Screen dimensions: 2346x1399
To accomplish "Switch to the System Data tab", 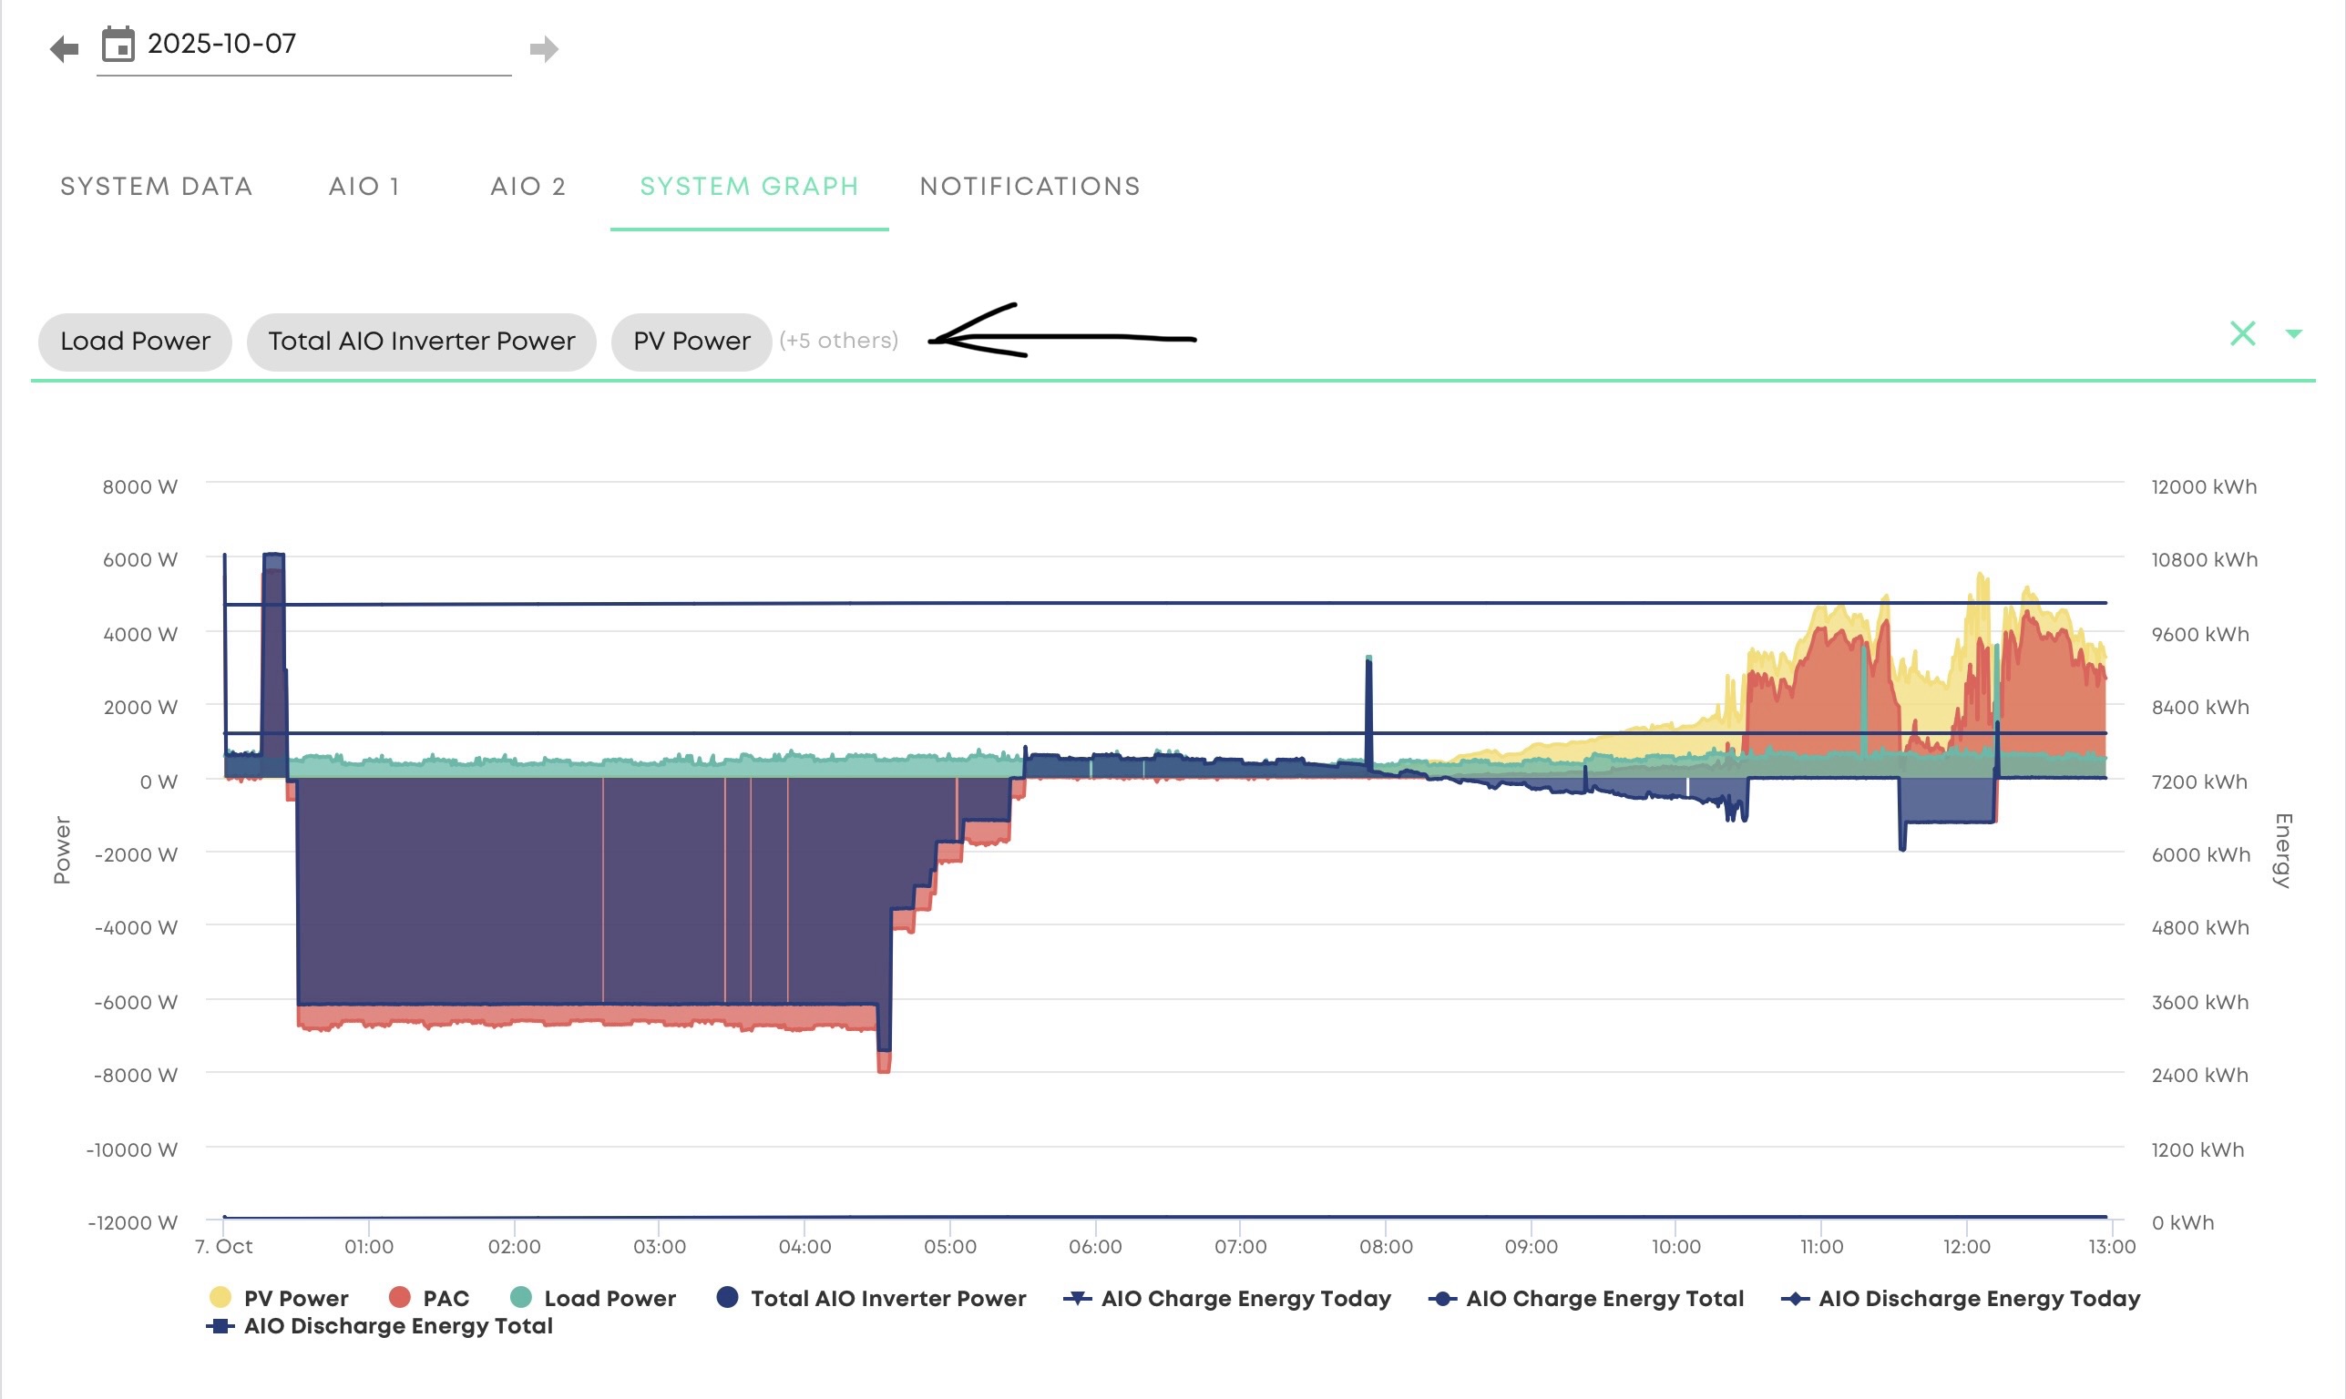I will (x=157, y=187).
